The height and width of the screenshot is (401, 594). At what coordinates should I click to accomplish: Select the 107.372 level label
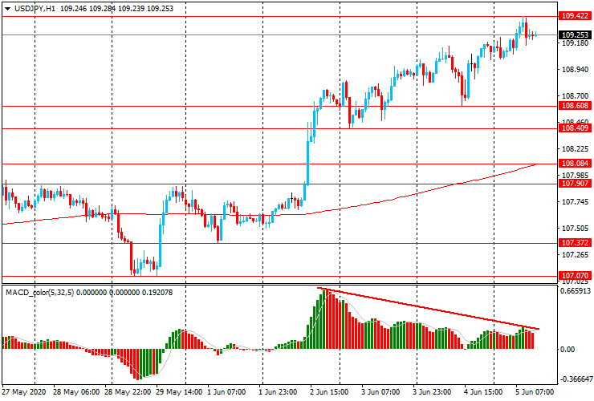click(x=575, y=243)
